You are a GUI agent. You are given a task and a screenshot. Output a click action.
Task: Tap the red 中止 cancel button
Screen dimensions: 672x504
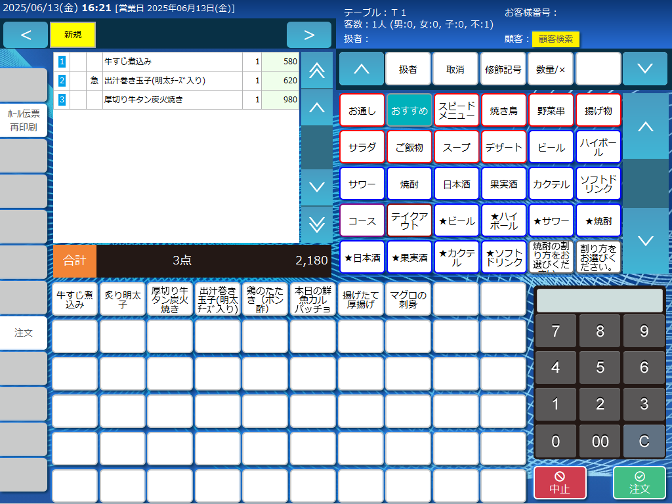[560, 483]
